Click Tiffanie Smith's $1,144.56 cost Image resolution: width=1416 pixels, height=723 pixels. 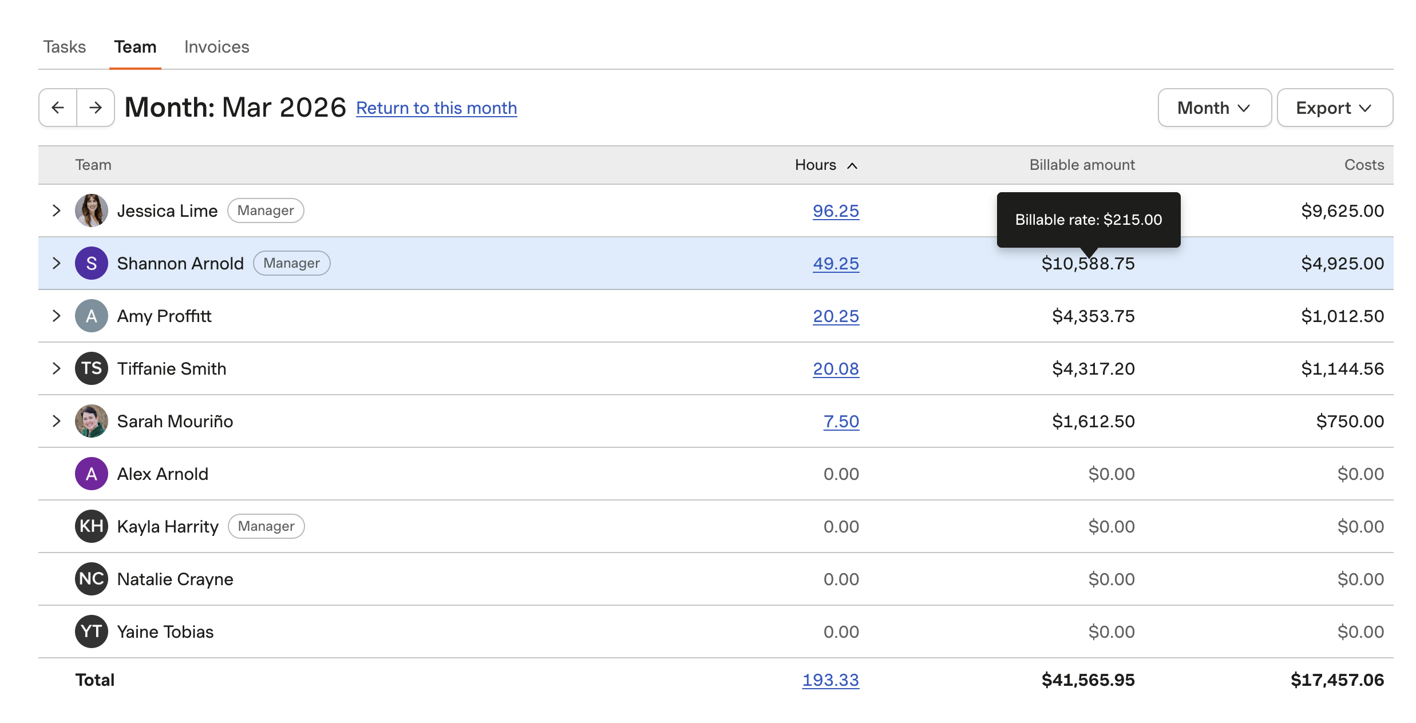pyautogui.click(x=1343, y=369)
